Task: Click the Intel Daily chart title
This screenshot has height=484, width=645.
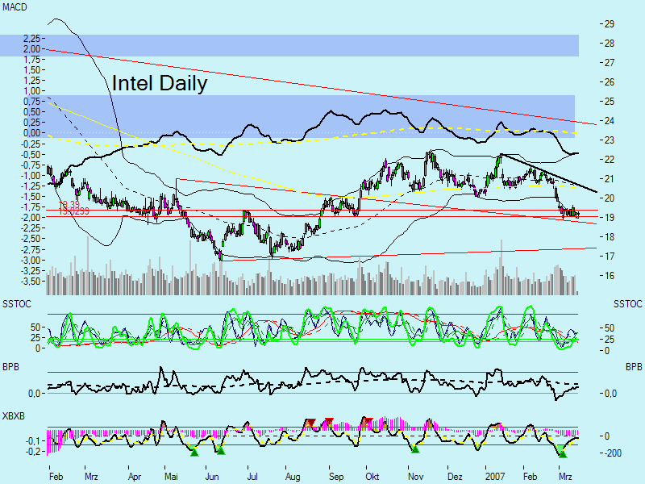Action: (158, 84)
